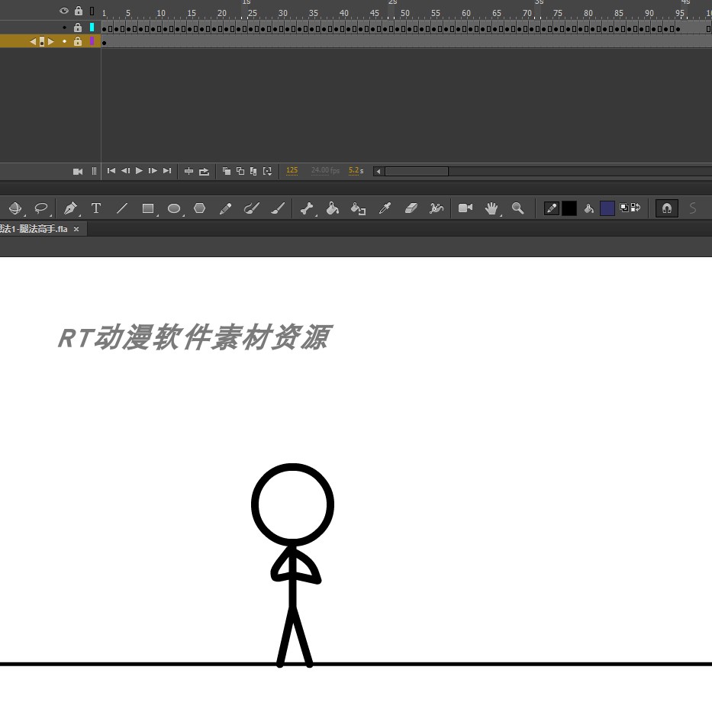712x712 pixels.
Task: Select the Oval tool
Action: [174, 208]
